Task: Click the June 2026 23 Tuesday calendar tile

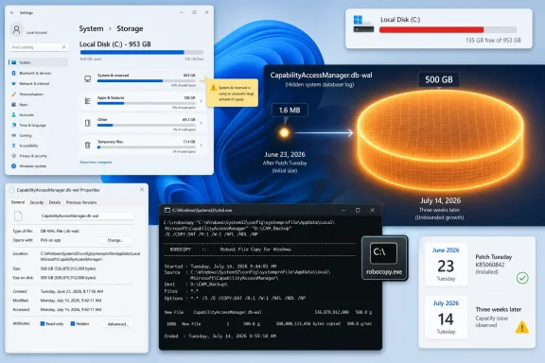Action: click(446, 265)
